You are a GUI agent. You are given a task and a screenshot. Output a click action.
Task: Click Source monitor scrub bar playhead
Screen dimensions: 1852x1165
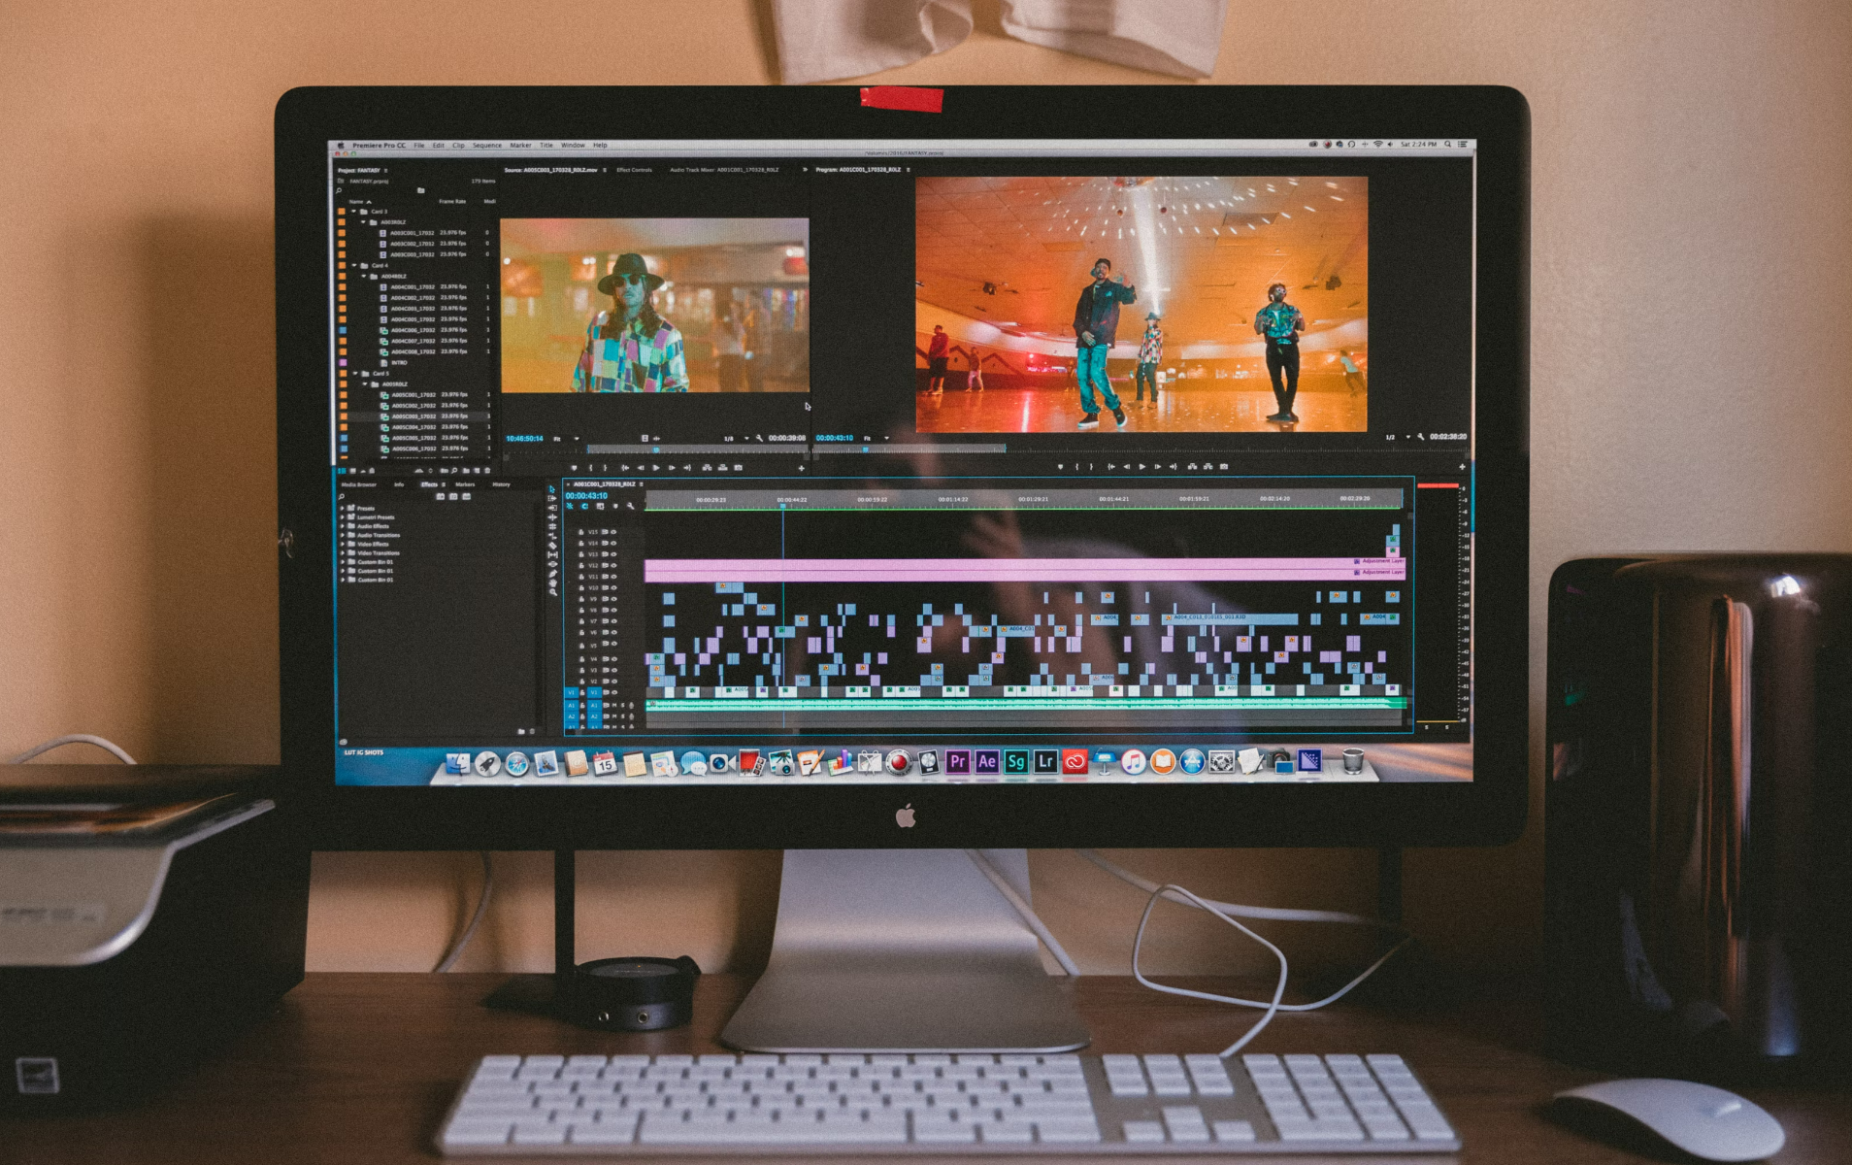(x=656, y=449)
